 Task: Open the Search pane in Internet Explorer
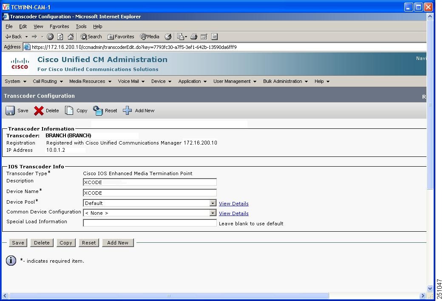pyautogui.click(x=91, y=37)
